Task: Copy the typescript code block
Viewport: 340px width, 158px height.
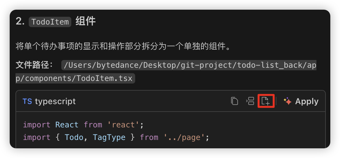Action: [x=235, y=101]
